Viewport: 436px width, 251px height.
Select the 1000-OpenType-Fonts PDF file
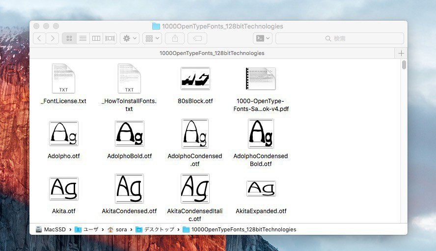coord(260,79)
